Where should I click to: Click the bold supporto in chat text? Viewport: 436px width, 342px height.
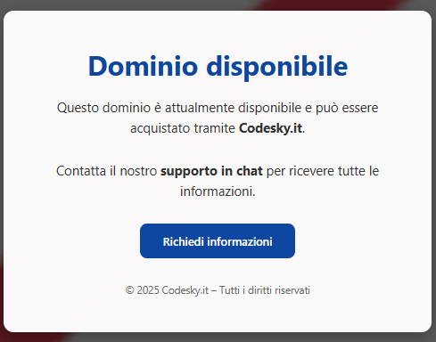point(211,171)
